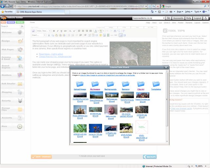This screenshot has height=168, width=210.
Task: Select the AucklandSunset.jpg thumbnail
Action: [80, 95]
